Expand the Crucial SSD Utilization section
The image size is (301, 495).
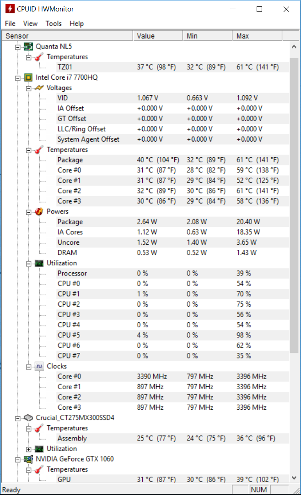[x=29, y=450]
